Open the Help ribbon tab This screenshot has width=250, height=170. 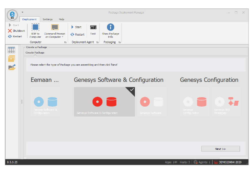pyautogui.click(x=61, y=19)
